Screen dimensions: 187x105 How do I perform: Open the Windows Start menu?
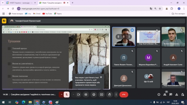coord(3,102)
